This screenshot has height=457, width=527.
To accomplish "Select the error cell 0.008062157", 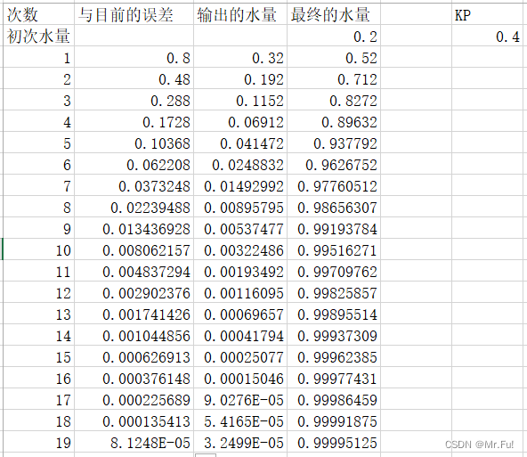I will 134,249.
